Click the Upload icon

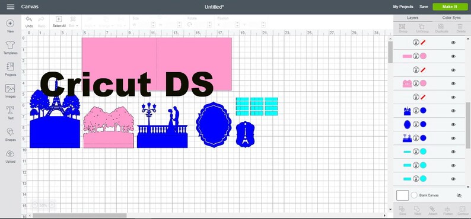pos(10,153)
